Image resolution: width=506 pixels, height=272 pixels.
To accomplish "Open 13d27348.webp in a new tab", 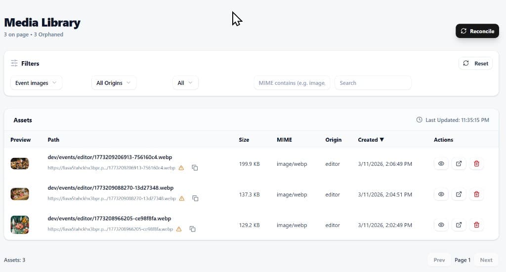I will click(459, 194).
